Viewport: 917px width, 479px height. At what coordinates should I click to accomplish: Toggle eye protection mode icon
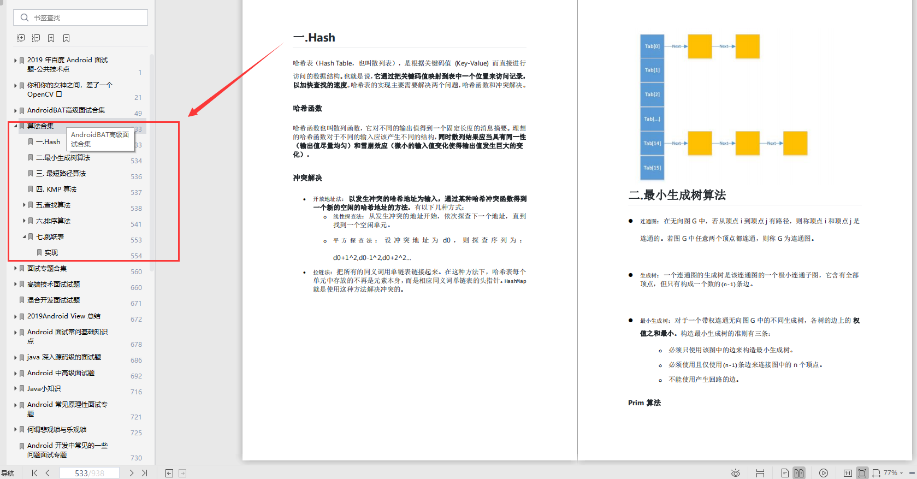(x=736, y=473)
